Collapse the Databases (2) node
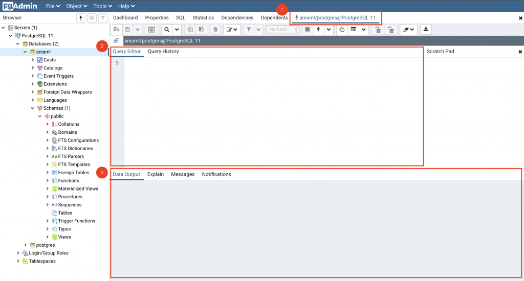524x281 pixels. pyautogui.click(x=18, y=44)
